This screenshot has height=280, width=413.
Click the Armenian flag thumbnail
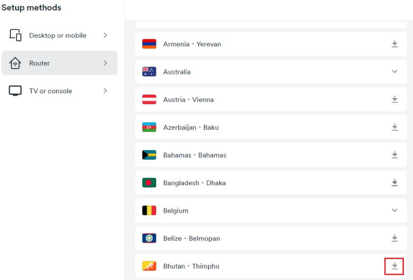(x=149, y=44)
